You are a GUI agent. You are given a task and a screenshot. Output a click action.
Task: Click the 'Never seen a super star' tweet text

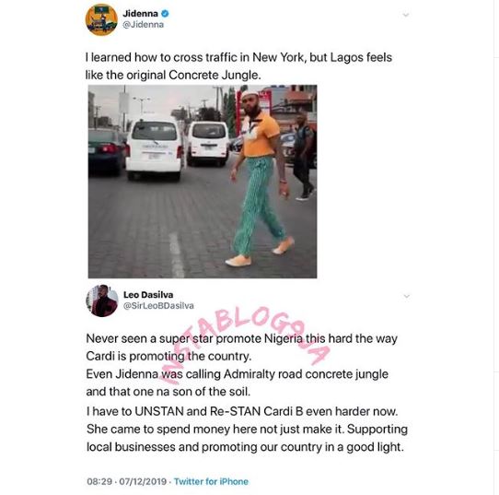click(242, 348)
